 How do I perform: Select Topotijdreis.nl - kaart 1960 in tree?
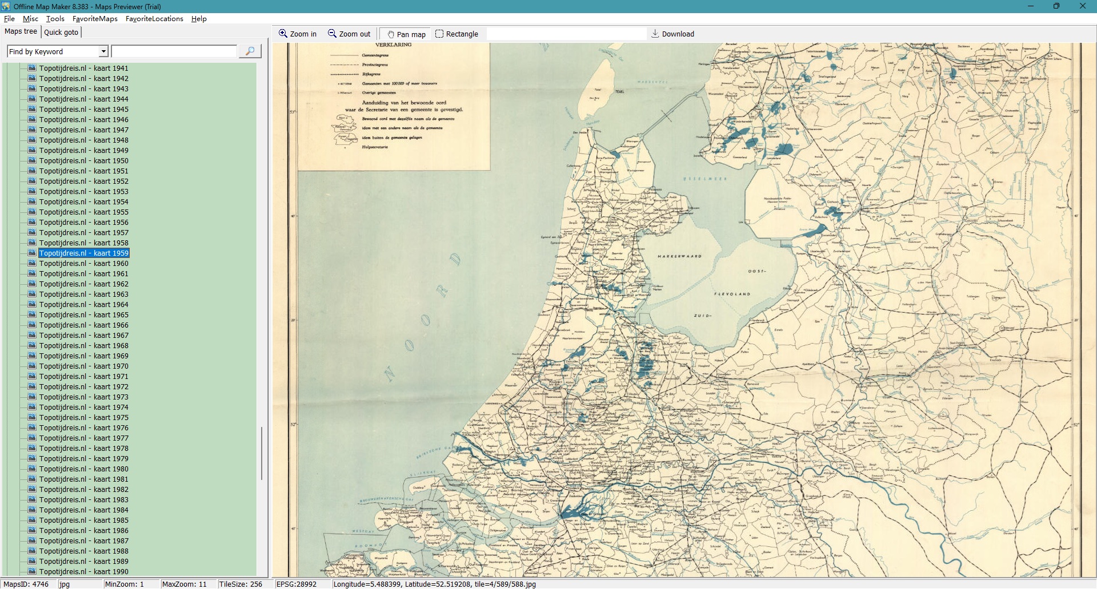[x=83, y=263]
